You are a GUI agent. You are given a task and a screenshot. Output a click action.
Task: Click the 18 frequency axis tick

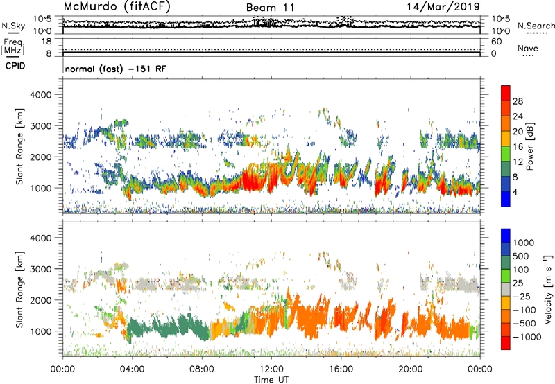point(46,42)
